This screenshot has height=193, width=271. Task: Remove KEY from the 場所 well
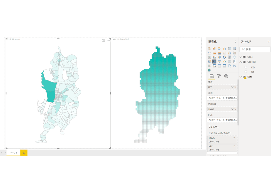point(235,87)
